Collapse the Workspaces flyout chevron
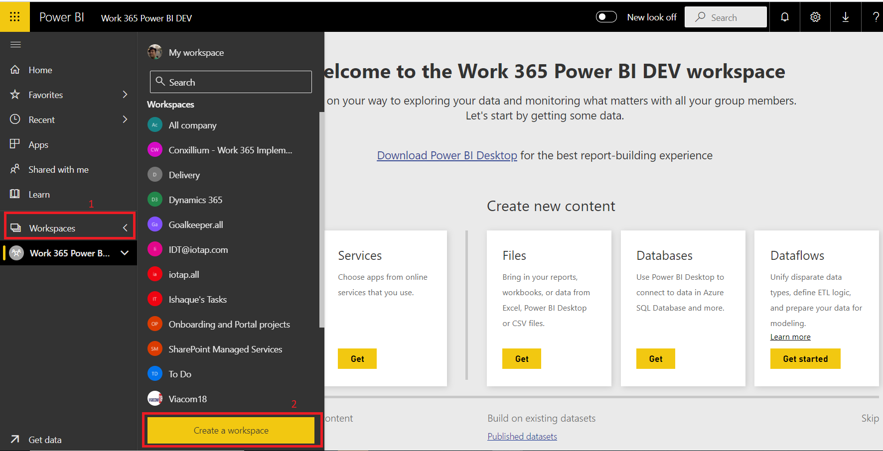This screenshot has height=451, width=883. coord(125,228)
